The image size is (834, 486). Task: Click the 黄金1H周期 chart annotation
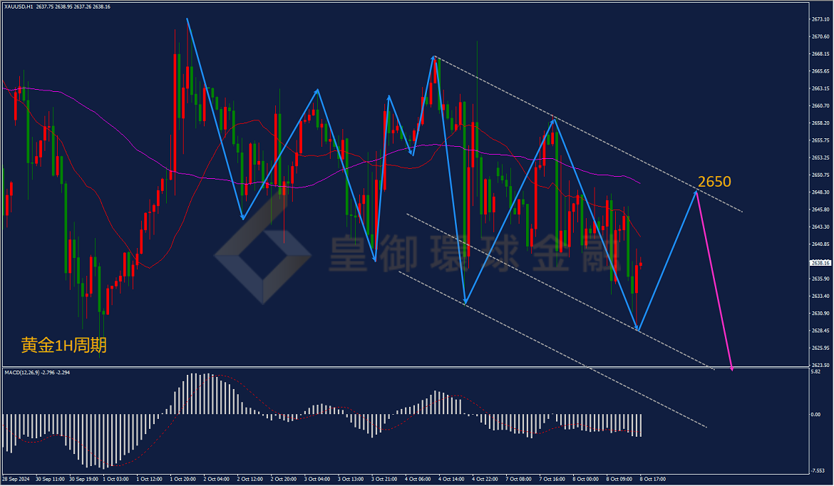pos(64,346)
